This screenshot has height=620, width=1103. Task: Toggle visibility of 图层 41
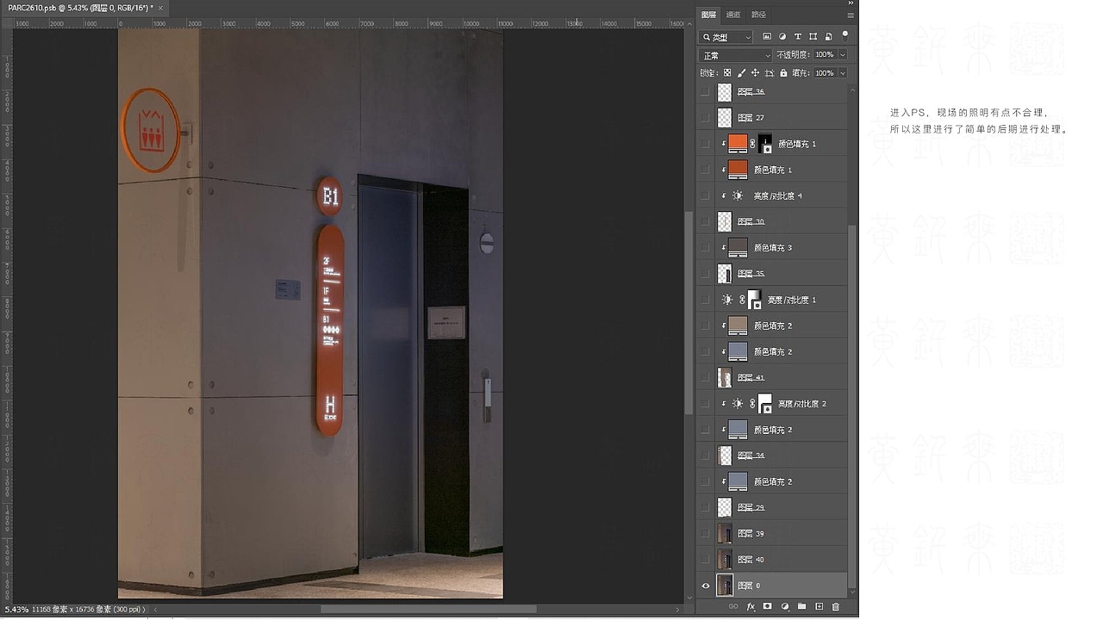[706, 377]
